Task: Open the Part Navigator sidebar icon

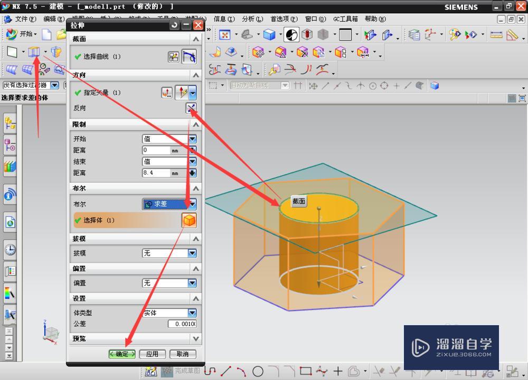Action: pos(10,145)
